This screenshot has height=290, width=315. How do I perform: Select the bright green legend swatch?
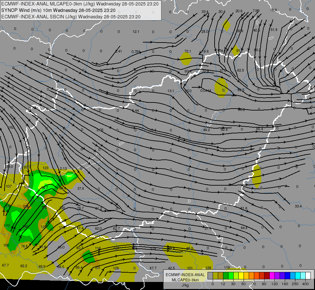tap(231, 275)
